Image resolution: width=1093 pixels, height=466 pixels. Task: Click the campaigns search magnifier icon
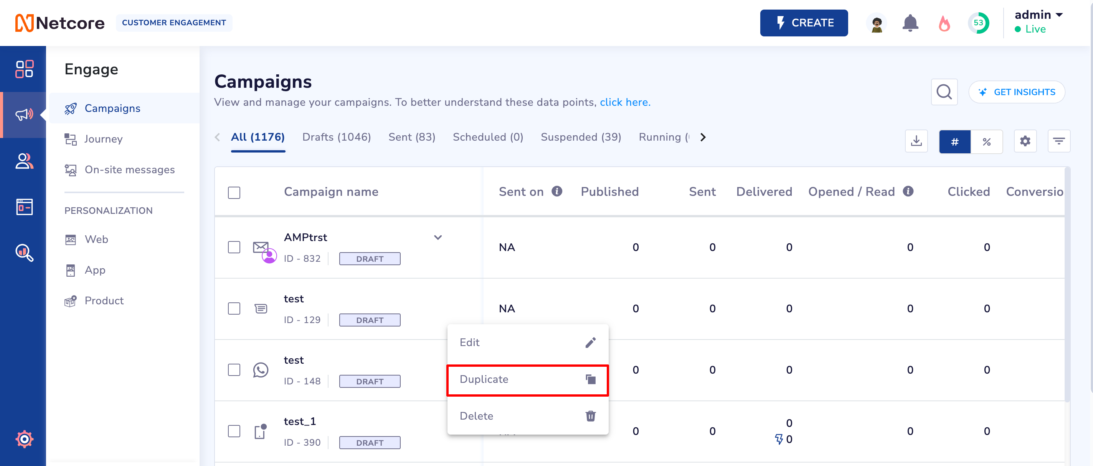point(944,92)
